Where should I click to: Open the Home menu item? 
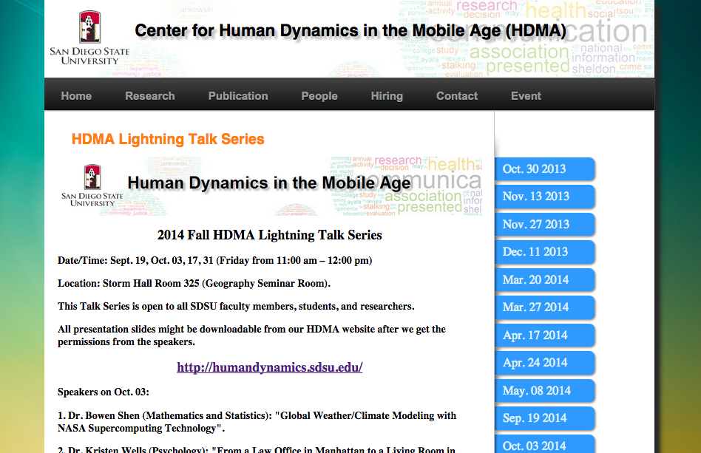pyautogui.click(x=76, y=96)
